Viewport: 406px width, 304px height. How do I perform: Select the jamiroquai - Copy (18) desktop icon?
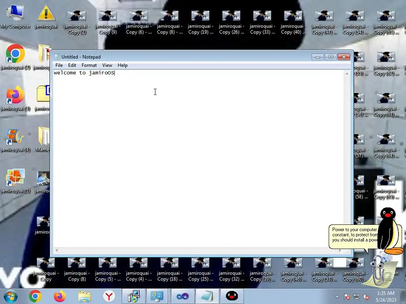coord(170,270)
